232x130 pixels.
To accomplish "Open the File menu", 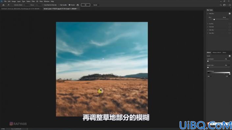I will coord(5,1).
